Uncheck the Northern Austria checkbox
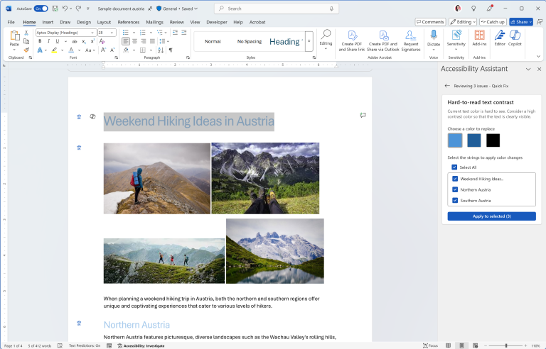 tap(455, 189)
